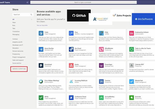Filter the store by Bots
The width and height of the screenshot is (155, 109).
pyautogui.click(x=14, y=25)
